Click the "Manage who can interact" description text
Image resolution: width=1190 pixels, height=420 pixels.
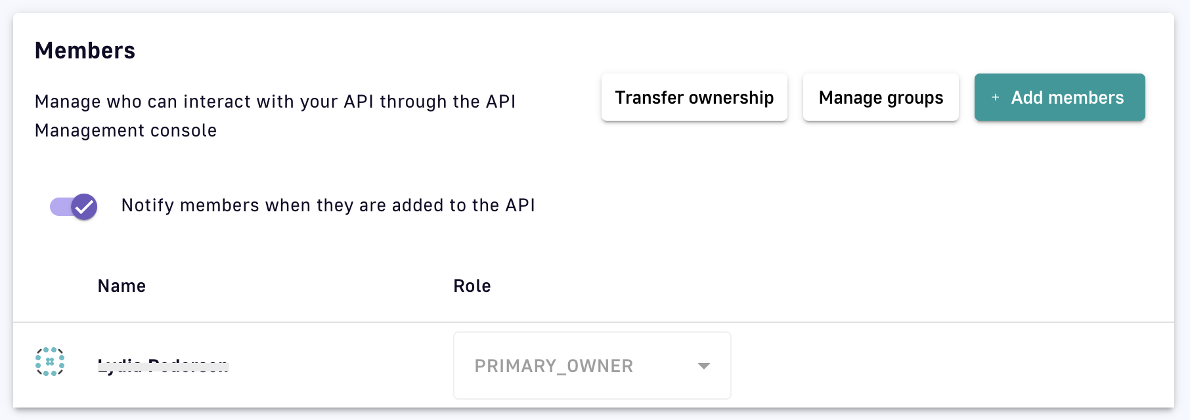[275, 102]
